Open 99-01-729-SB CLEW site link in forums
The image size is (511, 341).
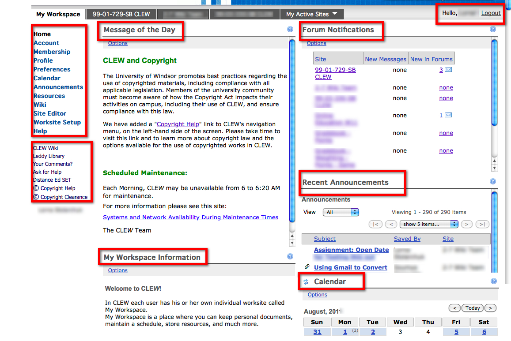point(335,73)
